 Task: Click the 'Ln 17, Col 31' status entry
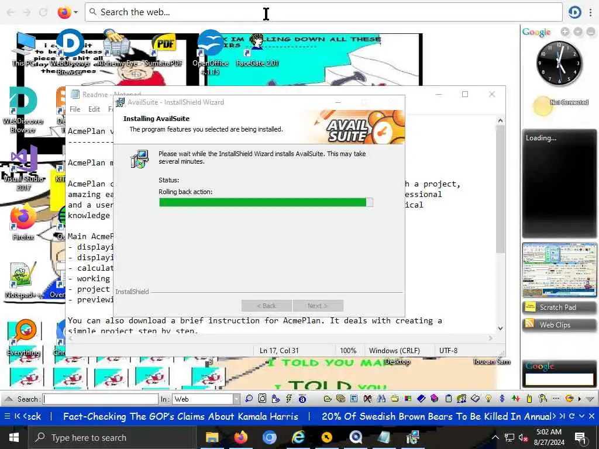(x=279, y=351)
